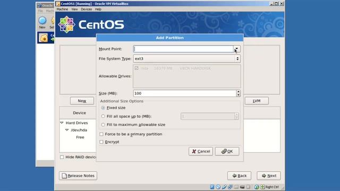
Task: Open the Mount Point dropdown arrow
Action: (x=237, y=49)
